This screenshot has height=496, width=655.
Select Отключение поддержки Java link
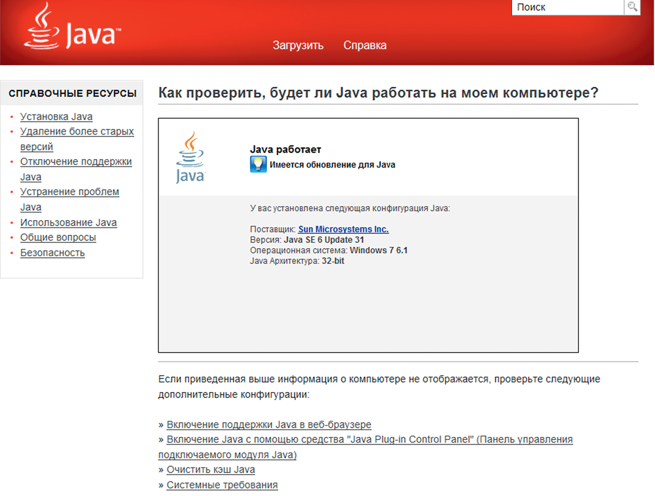(x=76, y=162)
